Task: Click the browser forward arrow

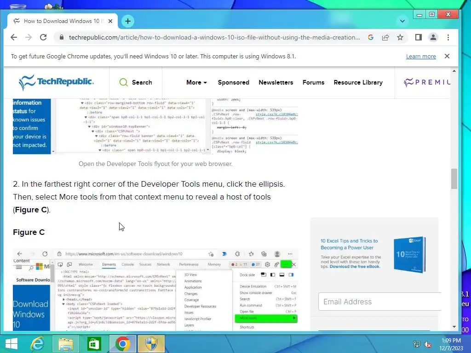Action: click(29, 37)
